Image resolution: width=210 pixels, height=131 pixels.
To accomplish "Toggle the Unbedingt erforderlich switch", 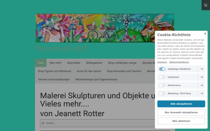I will click(162, 69).
